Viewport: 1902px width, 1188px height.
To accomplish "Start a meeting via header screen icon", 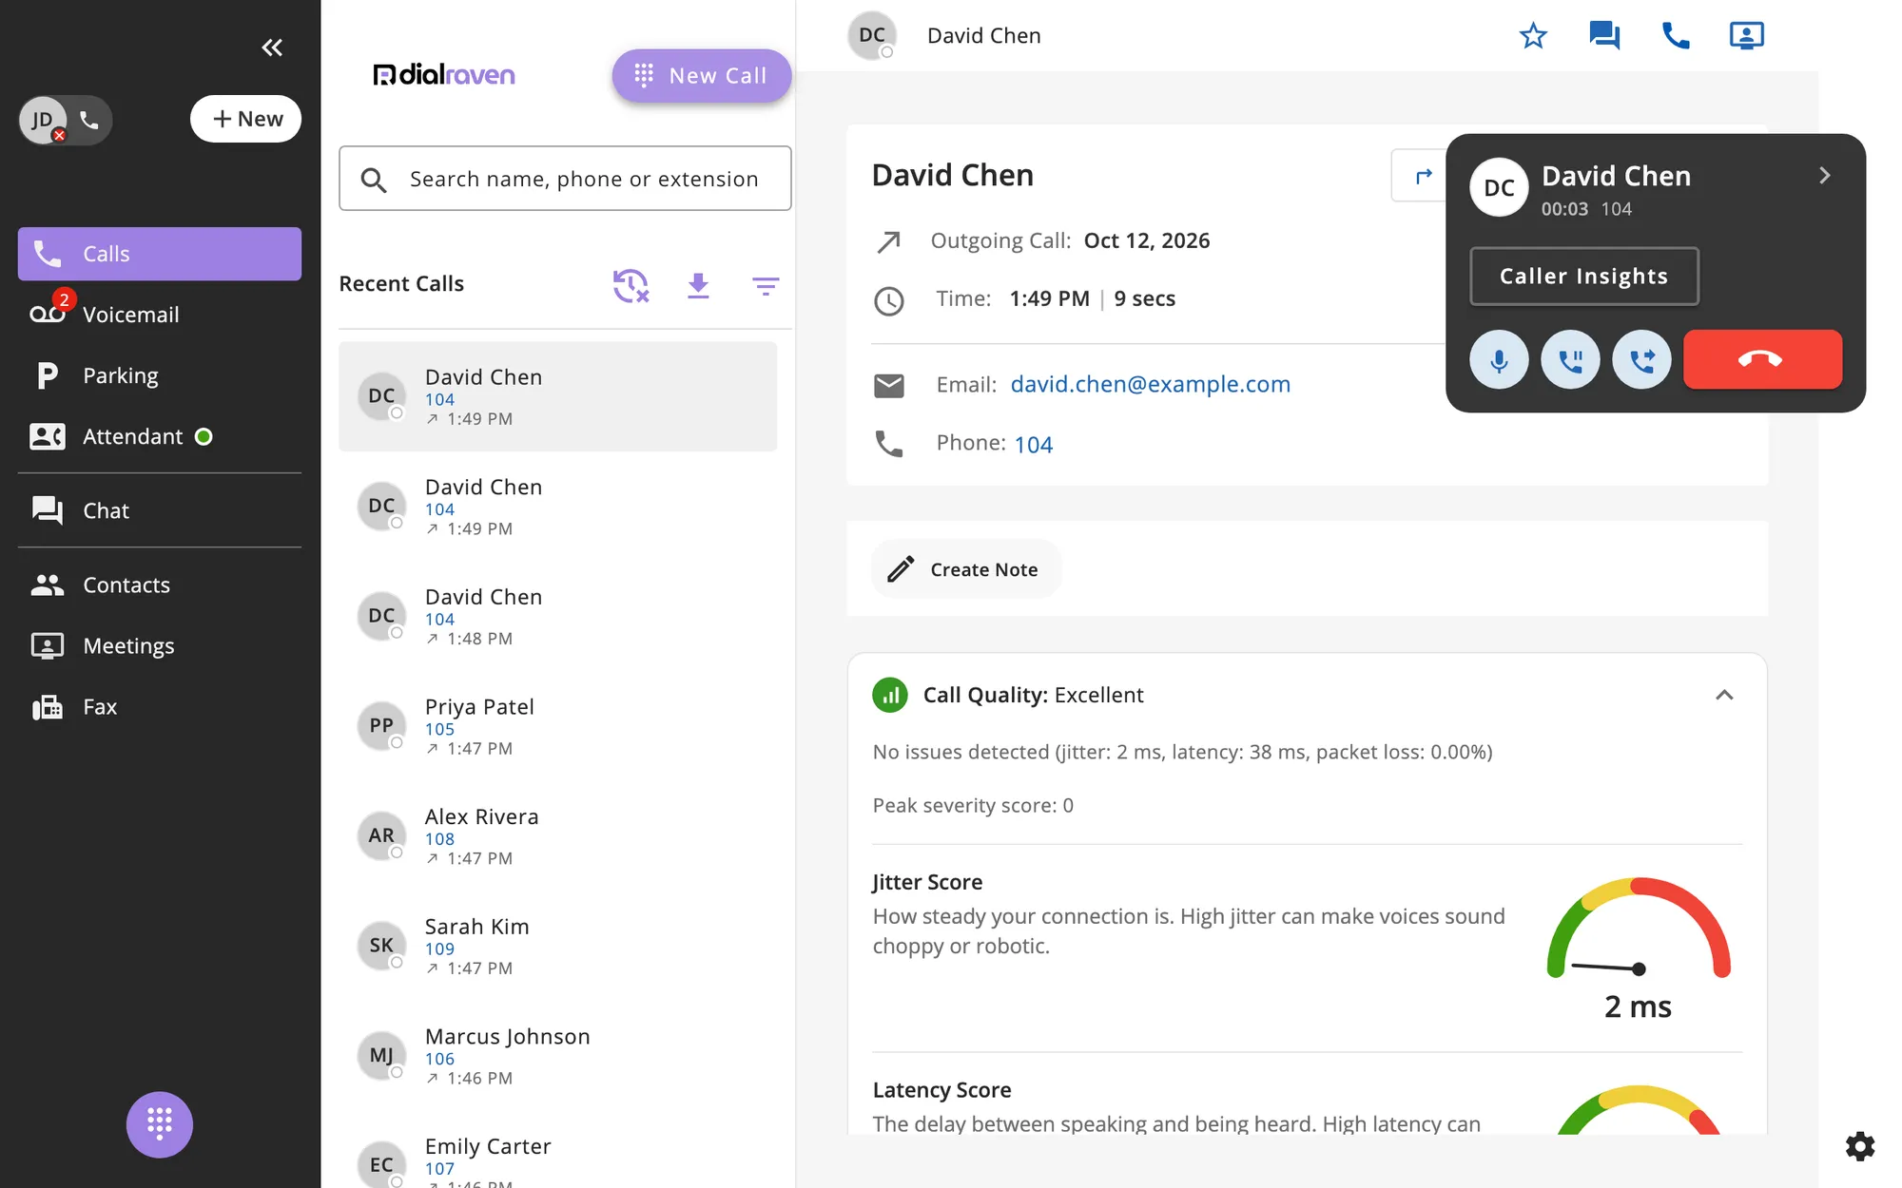I will pos(1746,36).
